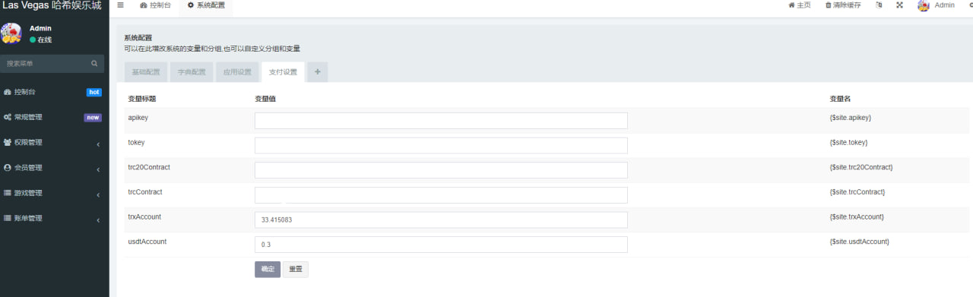Click the 清除缓存 trash icon
This screenshot has width=973, height=297.
(x=828, y=5)
